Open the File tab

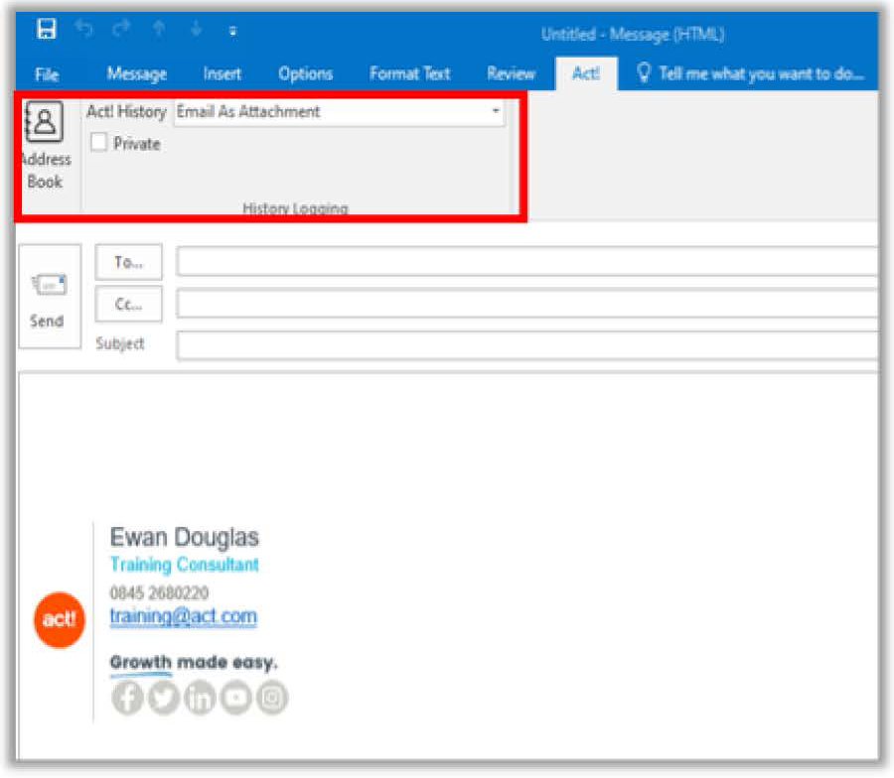coord(46,74)
